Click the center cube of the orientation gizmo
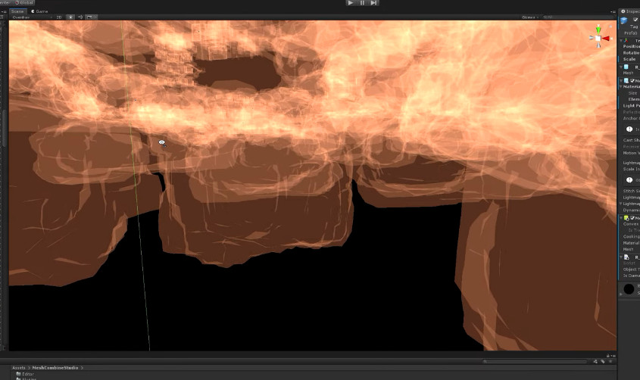 [598, 39]
